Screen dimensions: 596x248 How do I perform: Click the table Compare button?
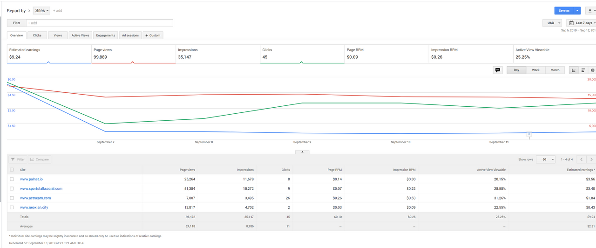pyautogui.click(x=40, y=159)
